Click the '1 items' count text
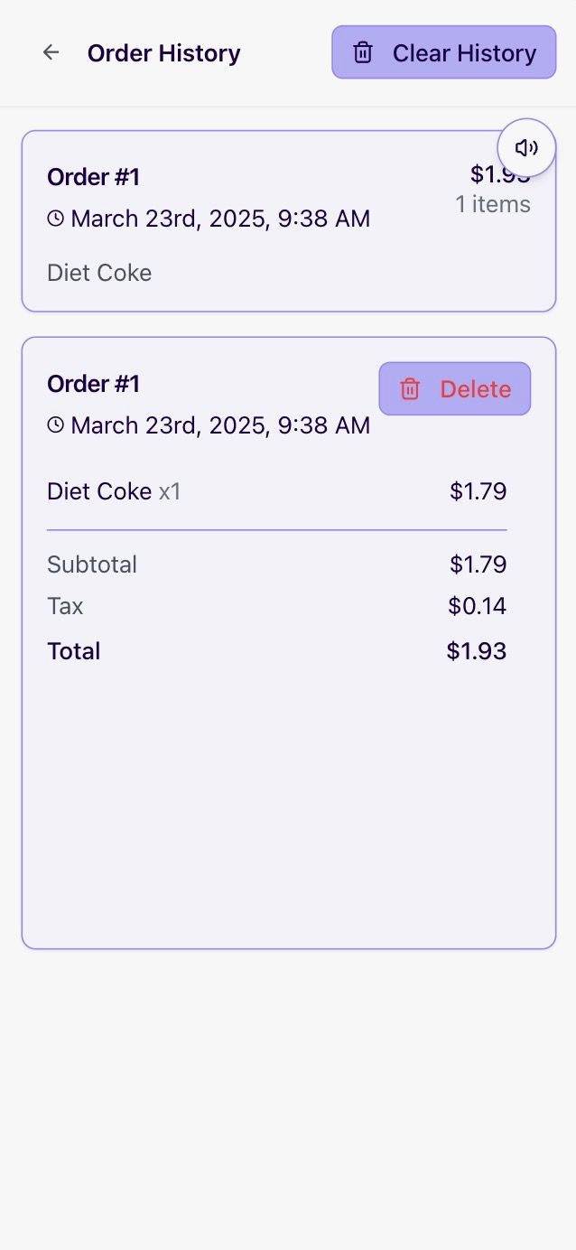This screenshot has height=1250, width=576. (x=493, y=204)
